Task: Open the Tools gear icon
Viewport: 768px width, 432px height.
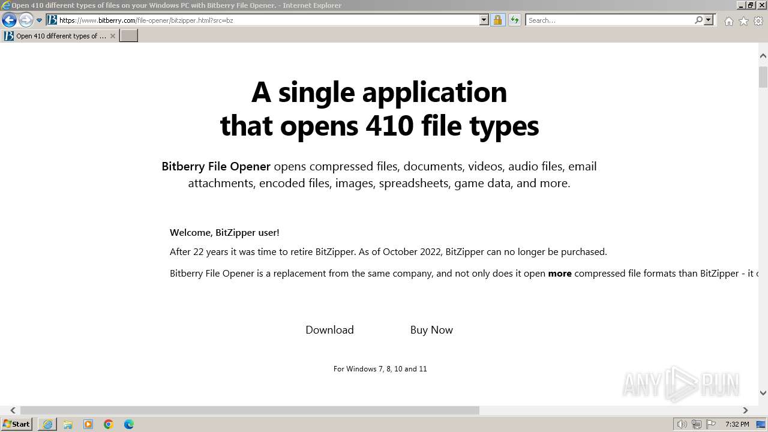Action: pos(758,21)
